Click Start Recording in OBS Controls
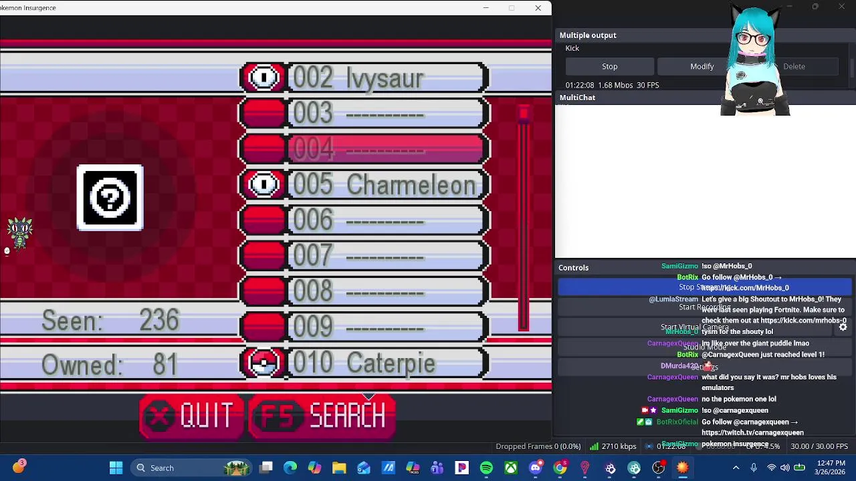The height and width of the screenshot is (481, 856). point(705,307)
